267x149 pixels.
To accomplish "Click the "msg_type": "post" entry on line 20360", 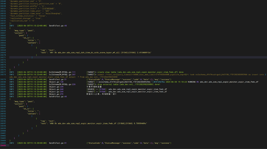I will 24,31.
